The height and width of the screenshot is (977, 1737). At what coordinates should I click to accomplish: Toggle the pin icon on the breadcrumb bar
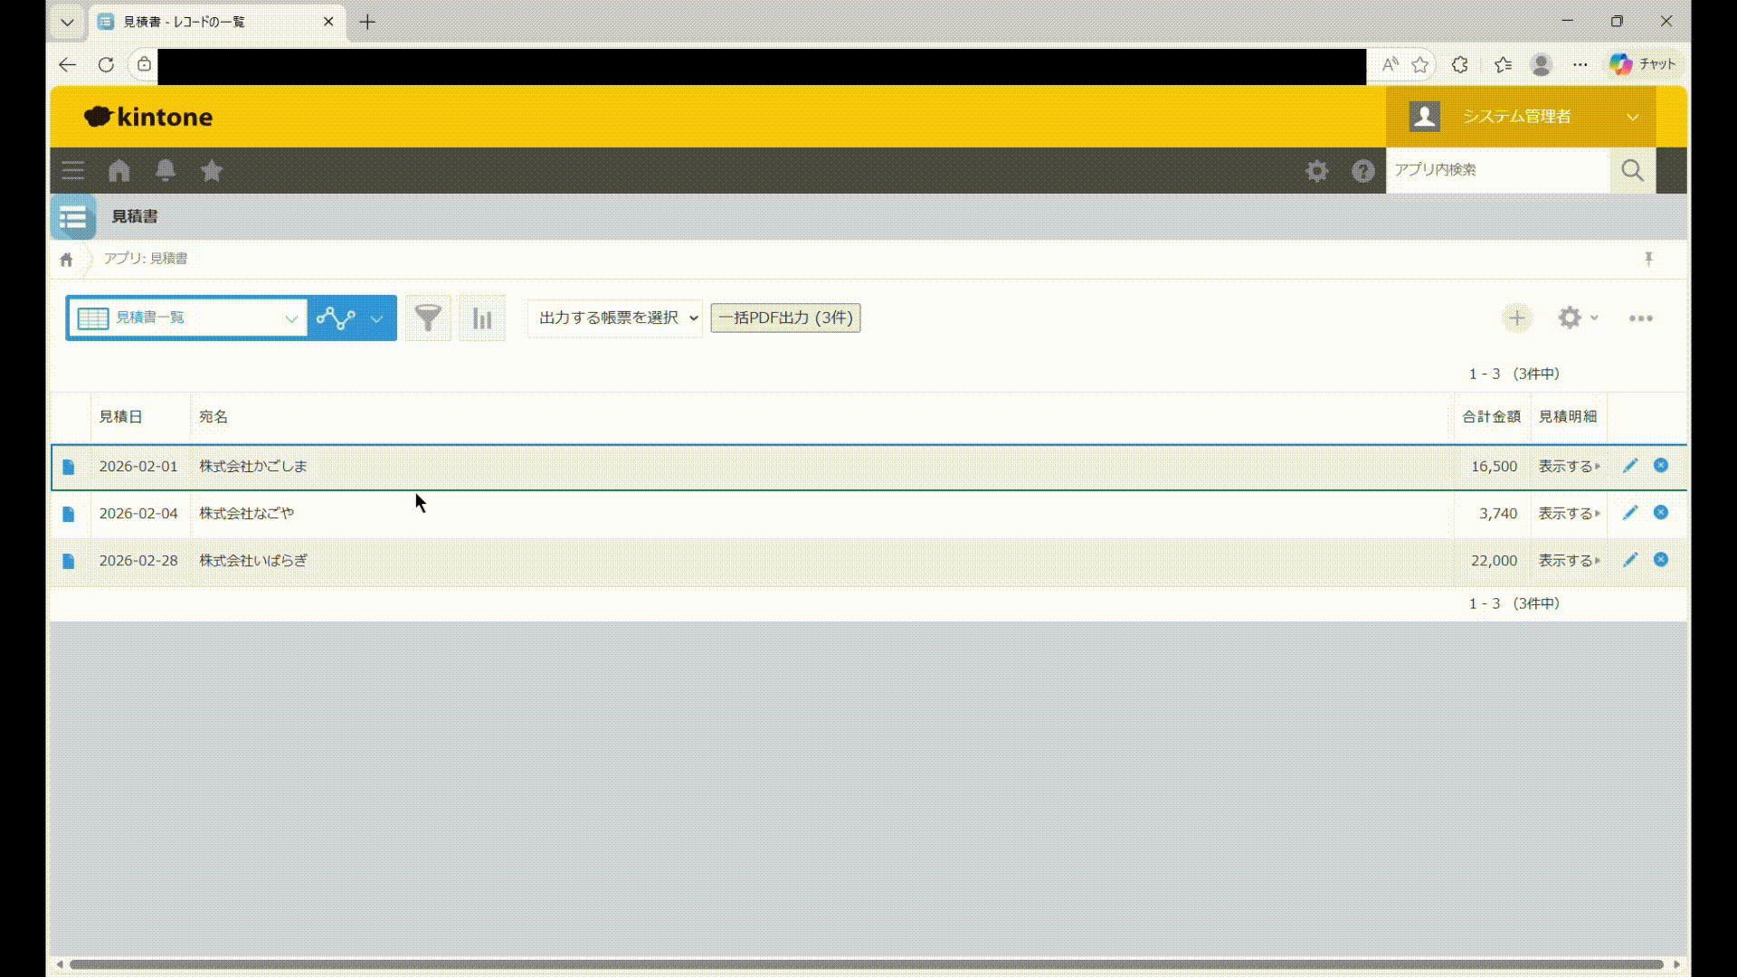1648,259
